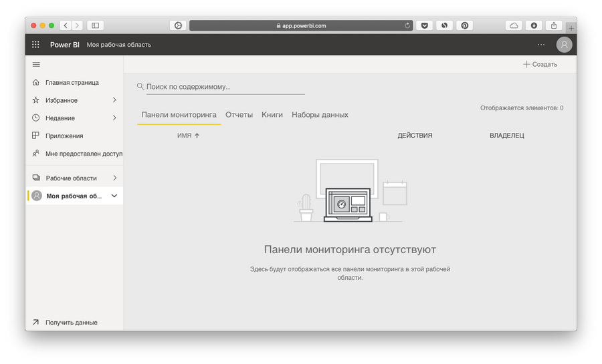Click the Мне предоставлен доступ people icon
The height and width of the screenshot is (364, 602).
point(35,153)
